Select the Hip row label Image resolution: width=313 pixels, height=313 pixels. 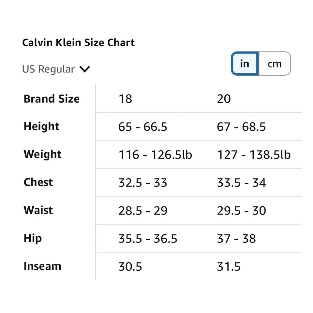[33, 238]
